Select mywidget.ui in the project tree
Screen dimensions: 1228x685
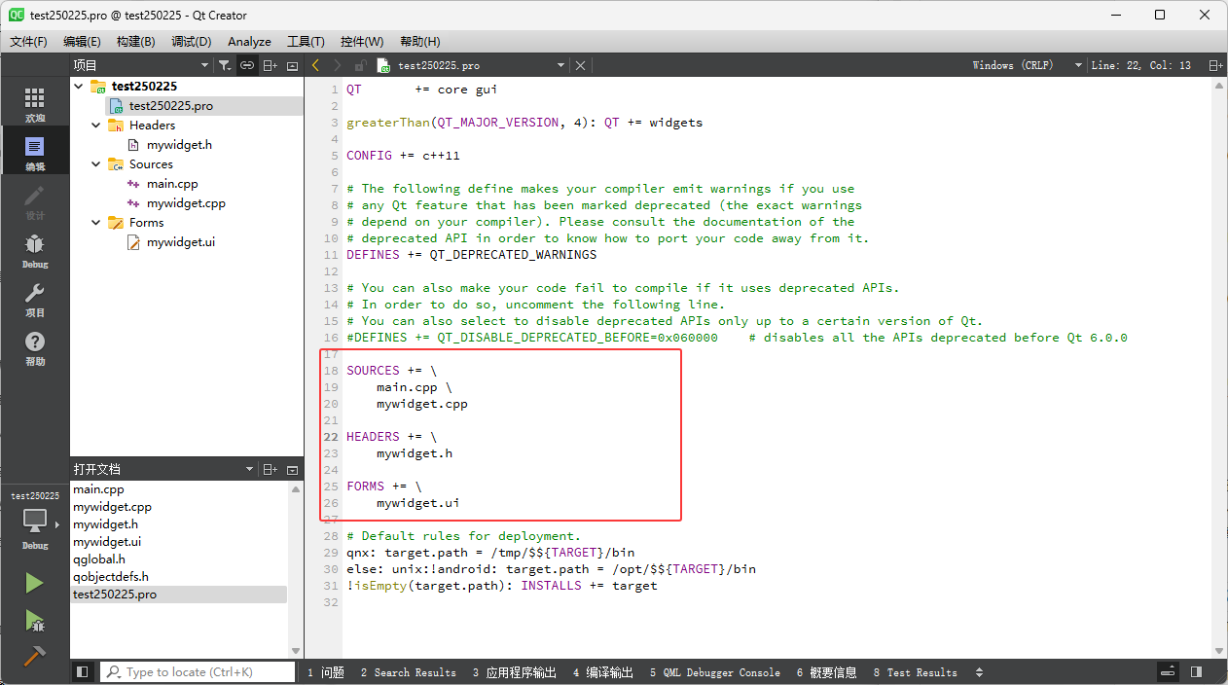pyautogui.click(x=181, y=242)
